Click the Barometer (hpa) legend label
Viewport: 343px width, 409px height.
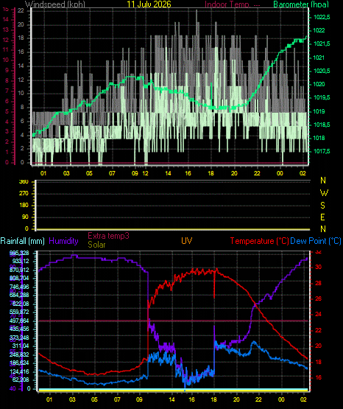301,4
